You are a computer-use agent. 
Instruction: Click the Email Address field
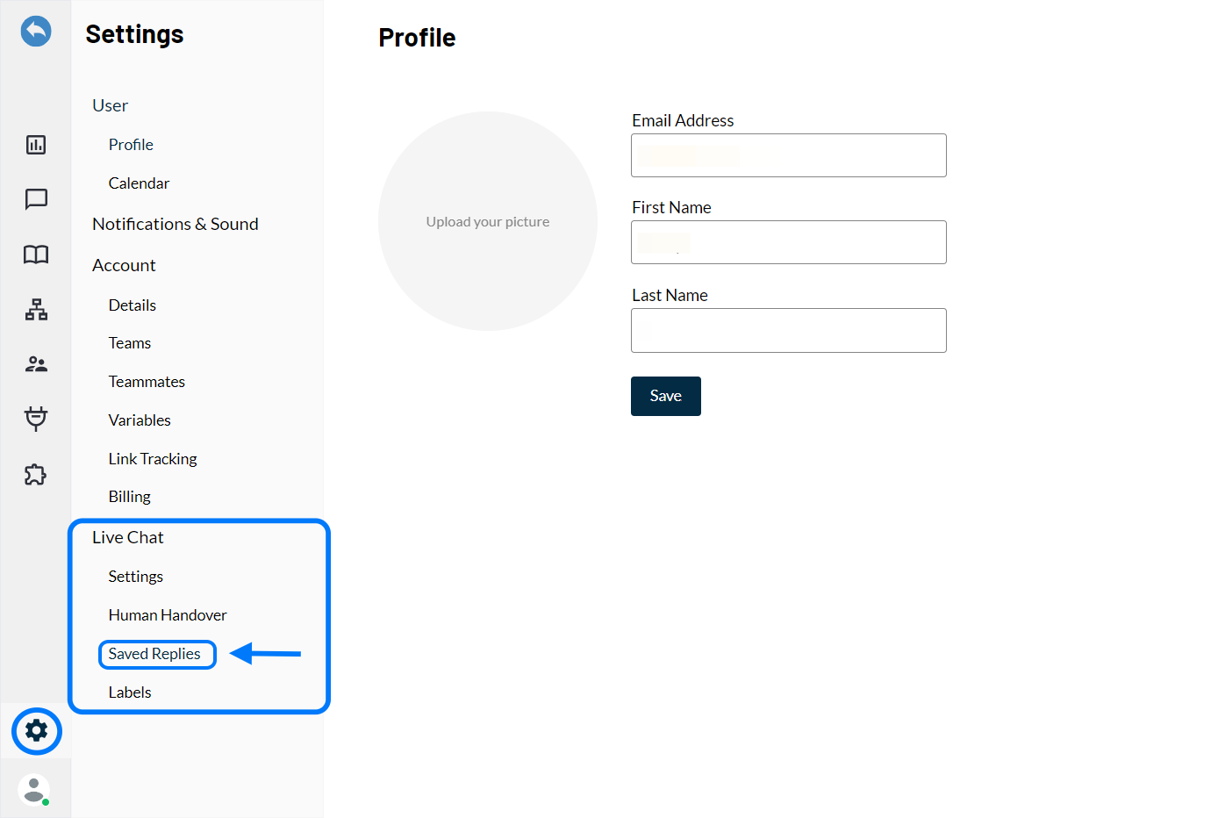788,155
